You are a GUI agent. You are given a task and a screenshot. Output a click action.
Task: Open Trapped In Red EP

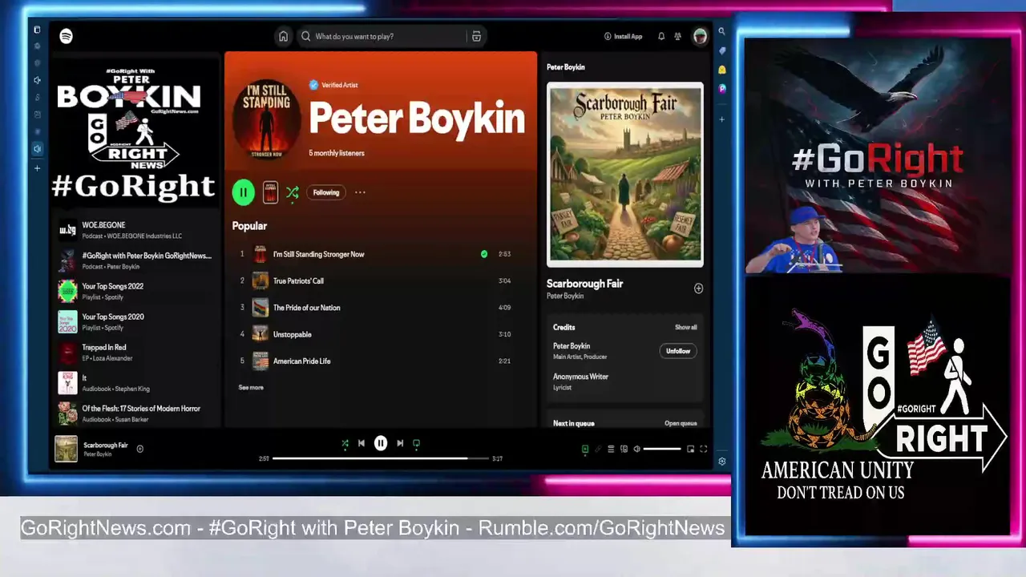click(x=135, y=352)
